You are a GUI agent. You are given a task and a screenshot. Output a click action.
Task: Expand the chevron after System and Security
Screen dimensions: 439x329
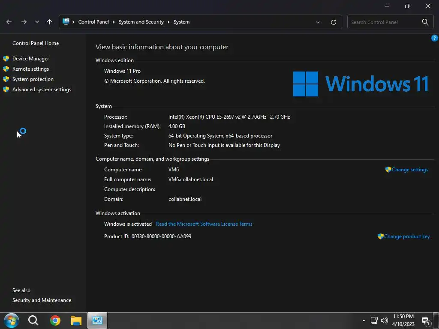pos(168,22)
